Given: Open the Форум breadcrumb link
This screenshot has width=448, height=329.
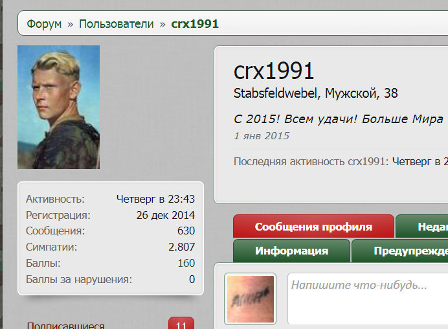Looking at the screenshot, I should (x=44, y=24).
